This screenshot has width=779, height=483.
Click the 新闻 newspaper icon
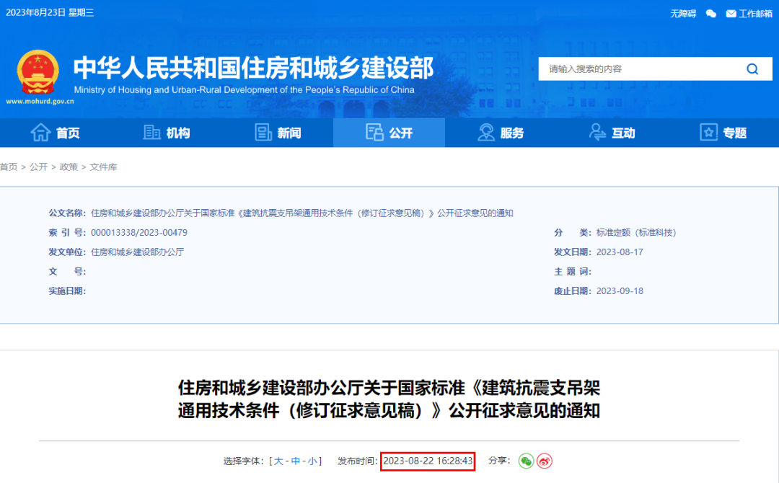(x=263, y=133)
